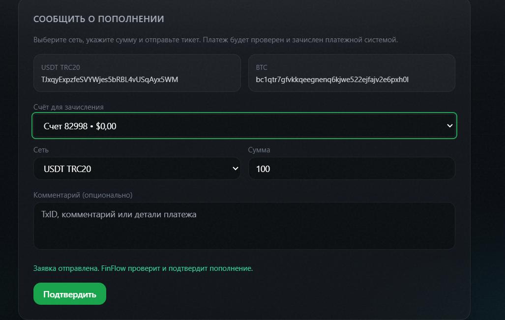Click the Комментарий (опционально) label
Screen dimensions: 505x320
point(83,195)
